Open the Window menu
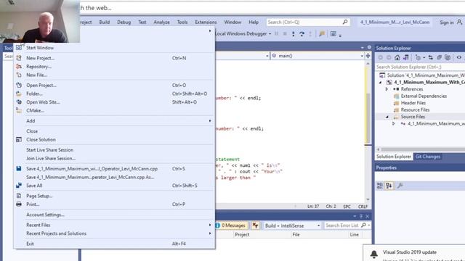The image size is (465, 261). click(232, 22)
